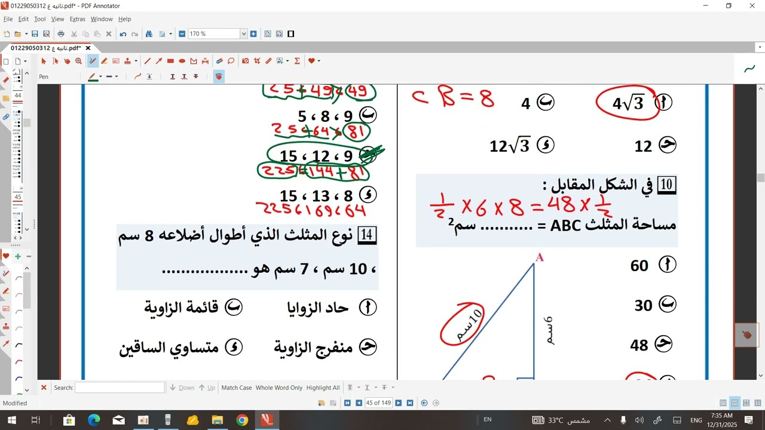
Task: Go to the previous page arrow
Action: [359, 403]
